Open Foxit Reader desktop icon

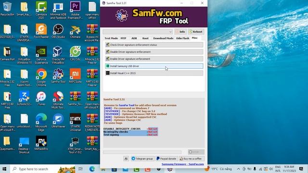coord(41,31)
